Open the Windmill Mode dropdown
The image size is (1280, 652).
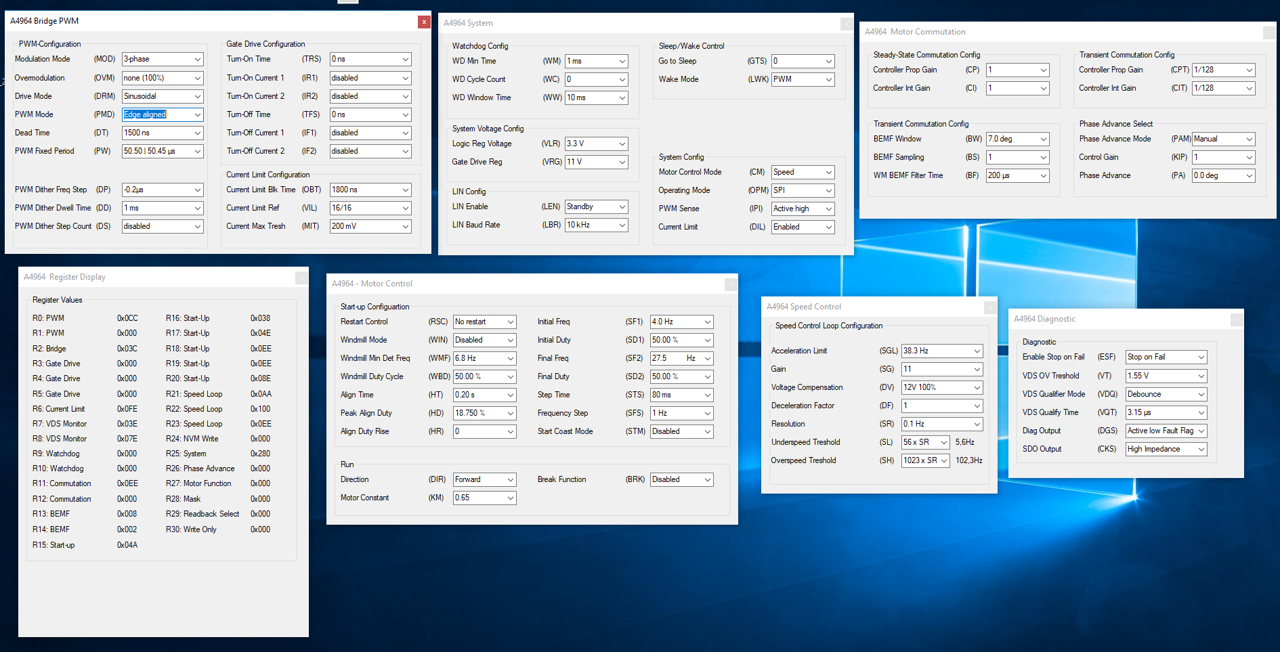(485, 340)
